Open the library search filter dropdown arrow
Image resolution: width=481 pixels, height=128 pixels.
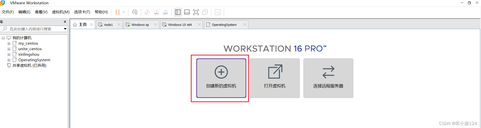[65, 29]
